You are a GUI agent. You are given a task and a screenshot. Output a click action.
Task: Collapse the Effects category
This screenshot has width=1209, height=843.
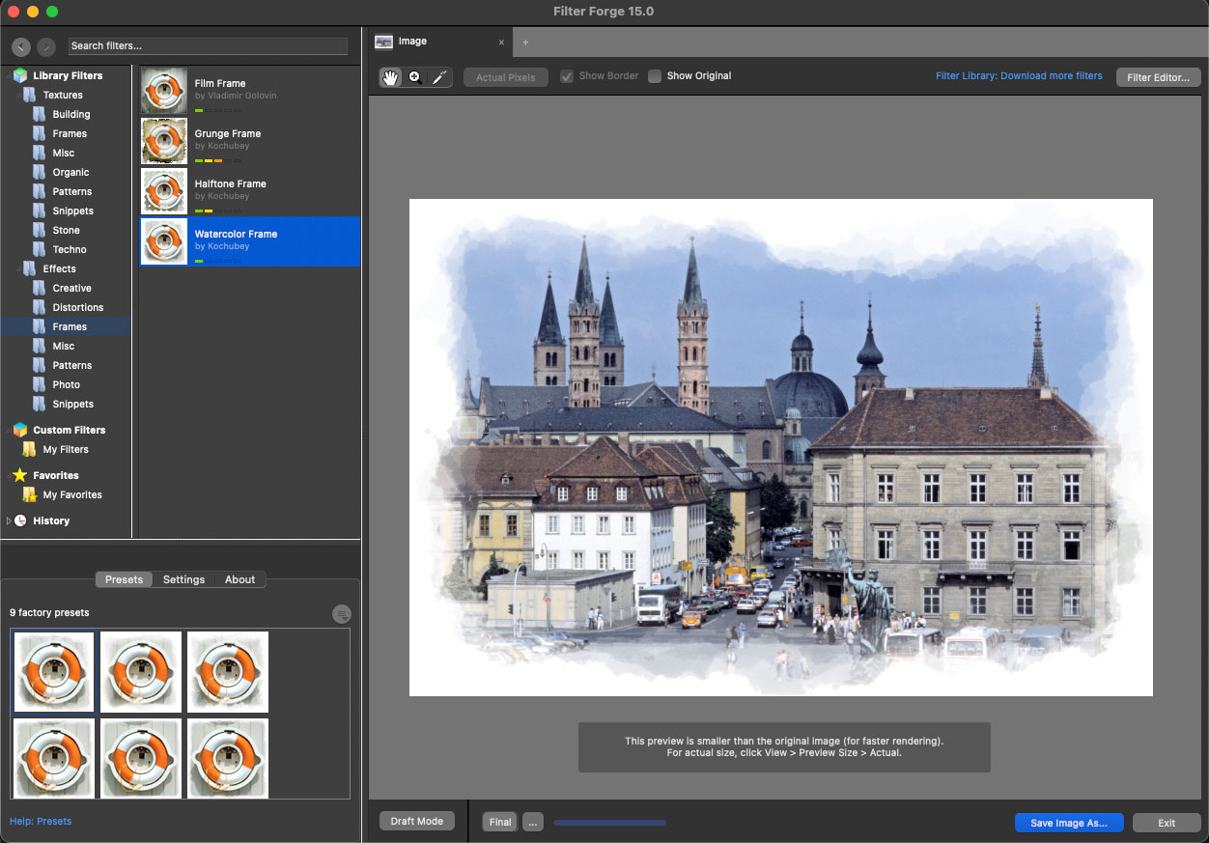tap(17, 268)
